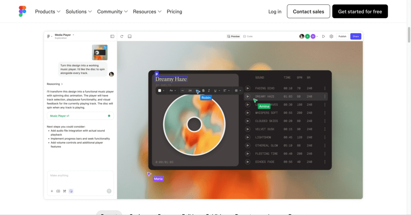Viewport: 411px width, 215px height.
Task: Play the ECHOES FADE track
Action: point(248,162)
